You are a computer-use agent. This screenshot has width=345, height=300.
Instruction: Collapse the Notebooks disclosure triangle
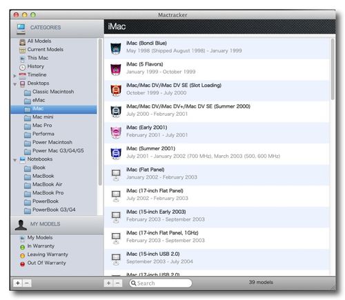15,160
